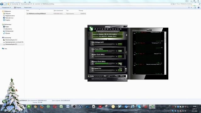The height and width of the screenshot is (113, 201).
Task: Click Новая папка in Explorer toolbar
Action: pyautogui.click(x=28, y=8)
